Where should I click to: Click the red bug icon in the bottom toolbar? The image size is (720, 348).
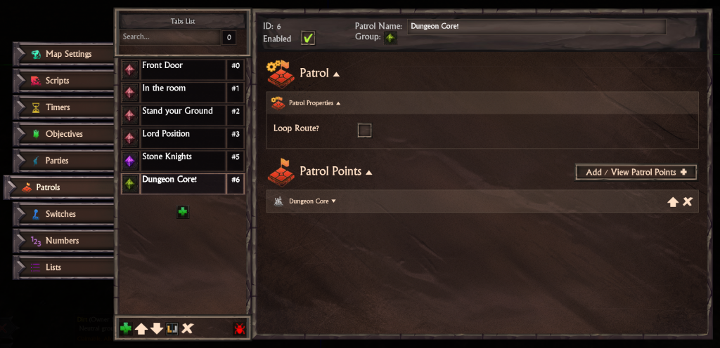(239, 328)
